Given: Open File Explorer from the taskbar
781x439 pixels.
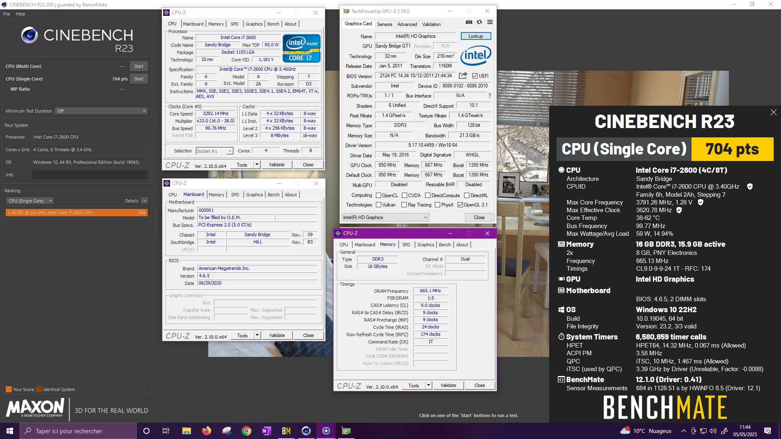Looking at the screenshot, I should tap(186, 431).
